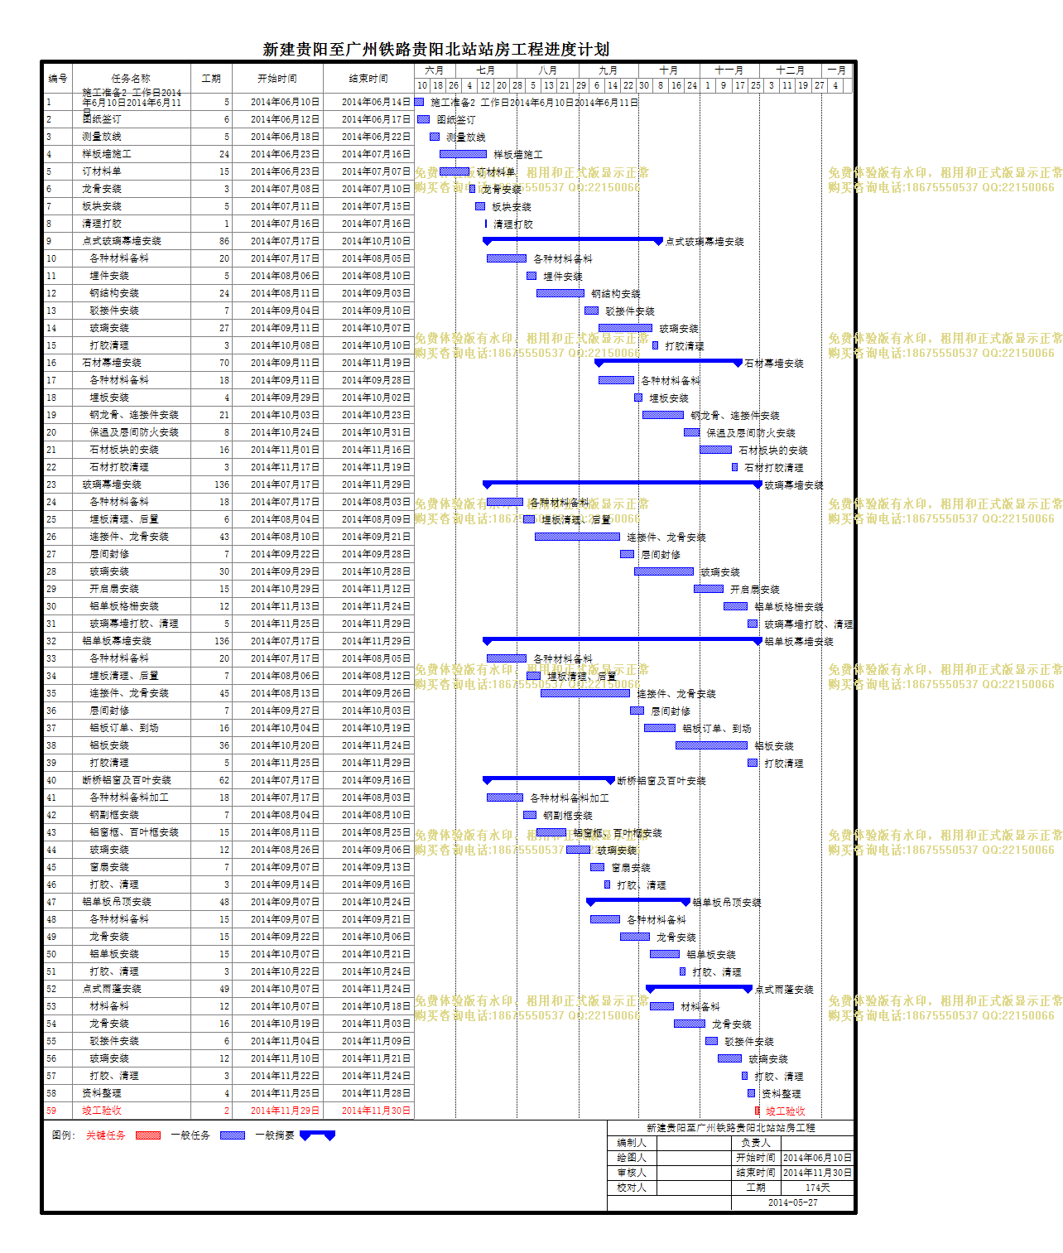The width and height of the screenshot is (1063, 1253).
Task: Click 保温及层间防火安装 in the task name column
Action: (x=134, y=432)
